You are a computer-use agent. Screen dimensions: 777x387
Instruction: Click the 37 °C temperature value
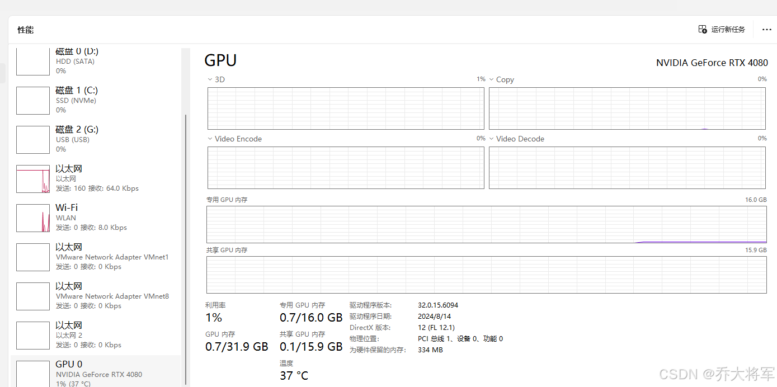point(294,376)
